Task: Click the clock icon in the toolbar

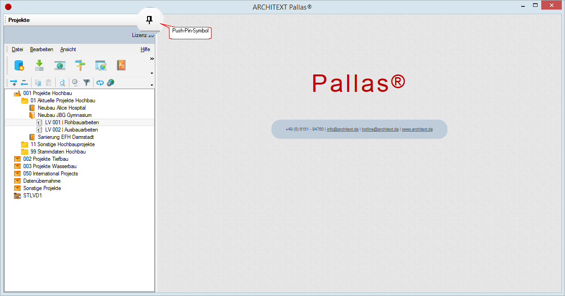Action: (x=75, y=83)
